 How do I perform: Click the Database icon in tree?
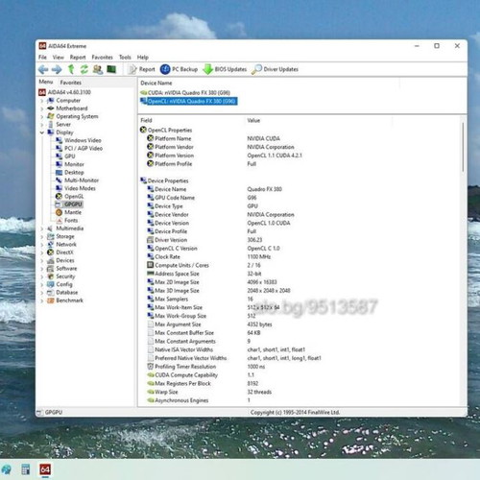(x=51, y=293)
